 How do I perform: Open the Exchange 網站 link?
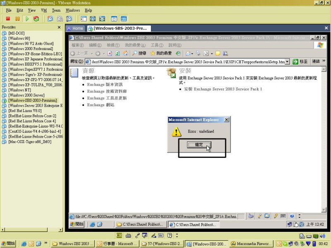point(101,105)
